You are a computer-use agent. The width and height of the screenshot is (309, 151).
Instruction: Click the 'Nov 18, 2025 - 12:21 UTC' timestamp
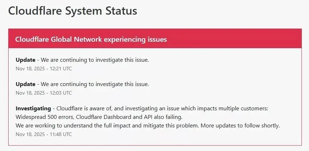pyautogui.click(x=44, y=68)
